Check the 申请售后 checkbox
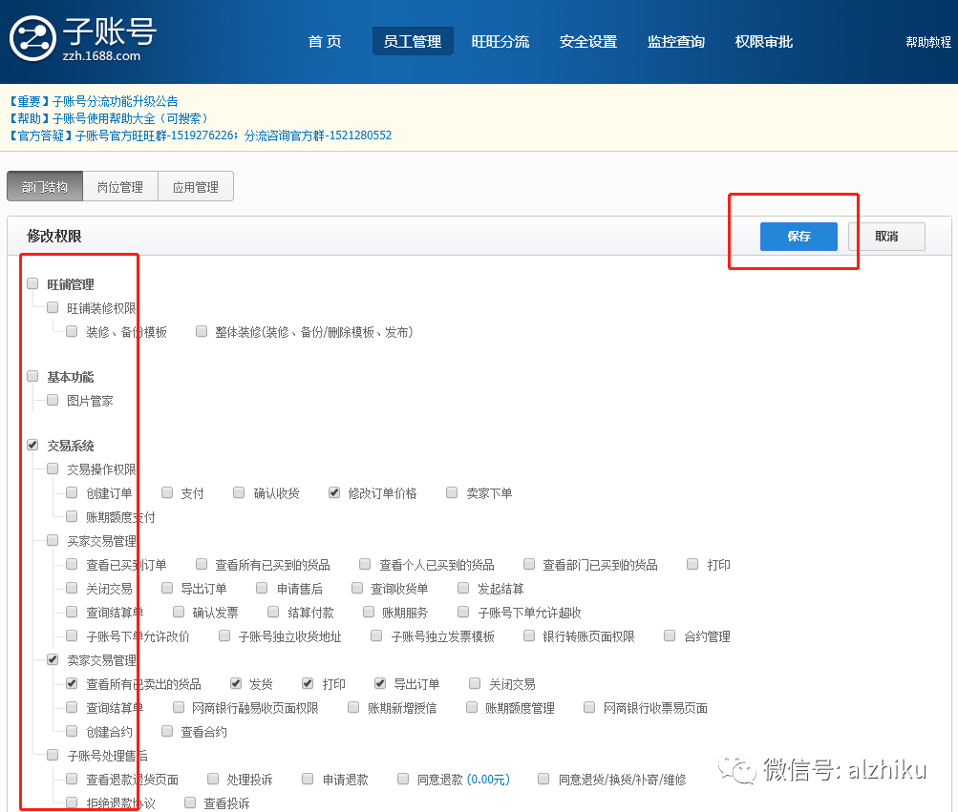The height and width of the screenshot is (812, 958). 262,588
